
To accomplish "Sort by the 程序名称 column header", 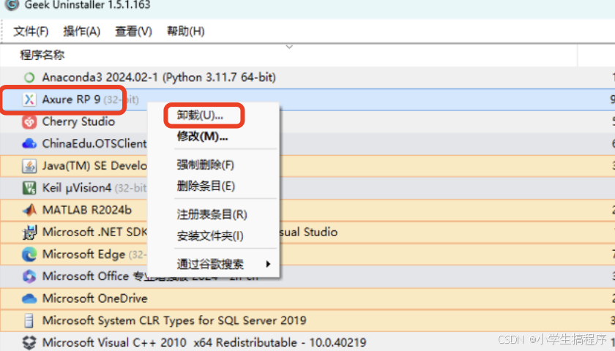I will coord(42,55).
